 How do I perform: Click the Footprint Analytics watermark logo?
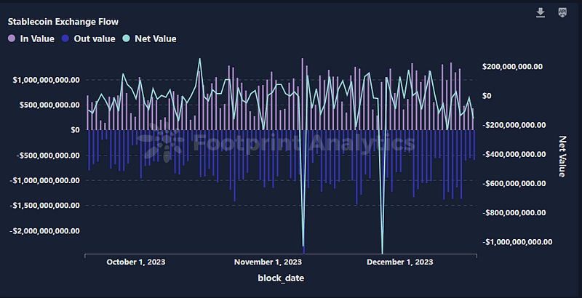click(160, 142)
